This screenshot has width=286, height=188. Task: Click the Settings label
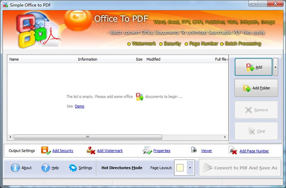[x=85, y=168]
